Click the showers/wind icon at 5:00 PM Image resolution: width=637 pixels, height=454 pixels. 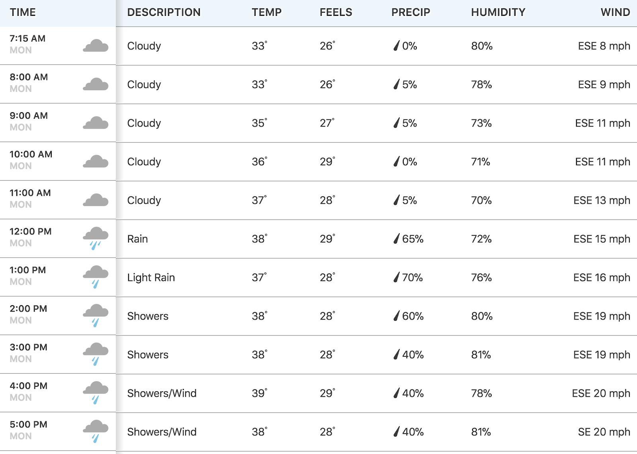[x=96, y=431]
